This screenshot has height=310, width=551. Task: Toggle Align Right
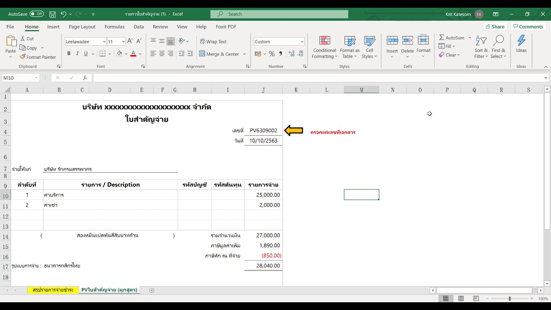click(170, 54)
